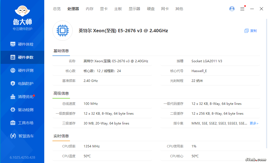Click the 硬件体检 monitor icon in sidebar
The width and height of the screenshot is (268, 163).
pyautogui.click(x=13, y=44)
